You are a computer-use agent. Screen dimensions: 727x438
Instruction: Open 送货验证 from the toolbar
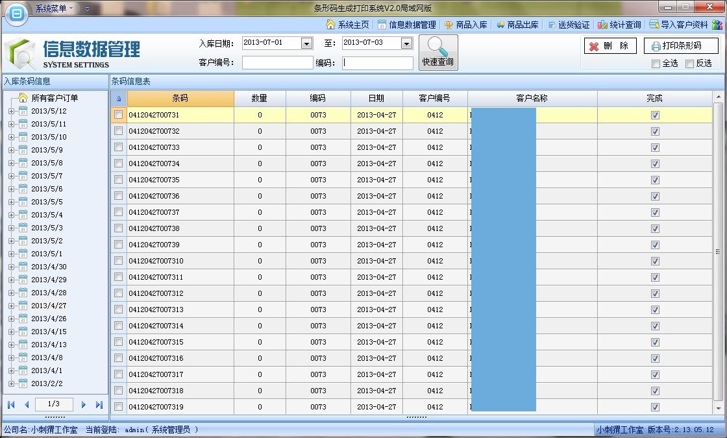click(x=569, y=25)
